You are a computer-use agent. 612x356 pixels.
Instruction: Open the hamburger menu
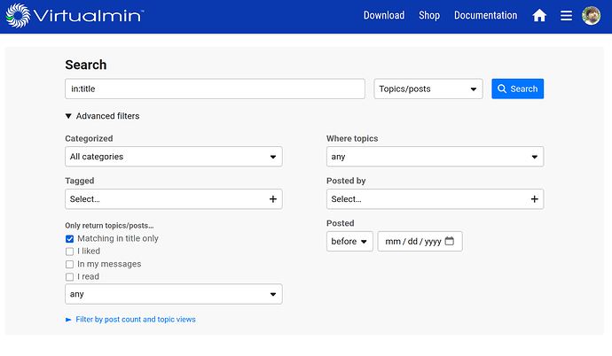[566, 16]
